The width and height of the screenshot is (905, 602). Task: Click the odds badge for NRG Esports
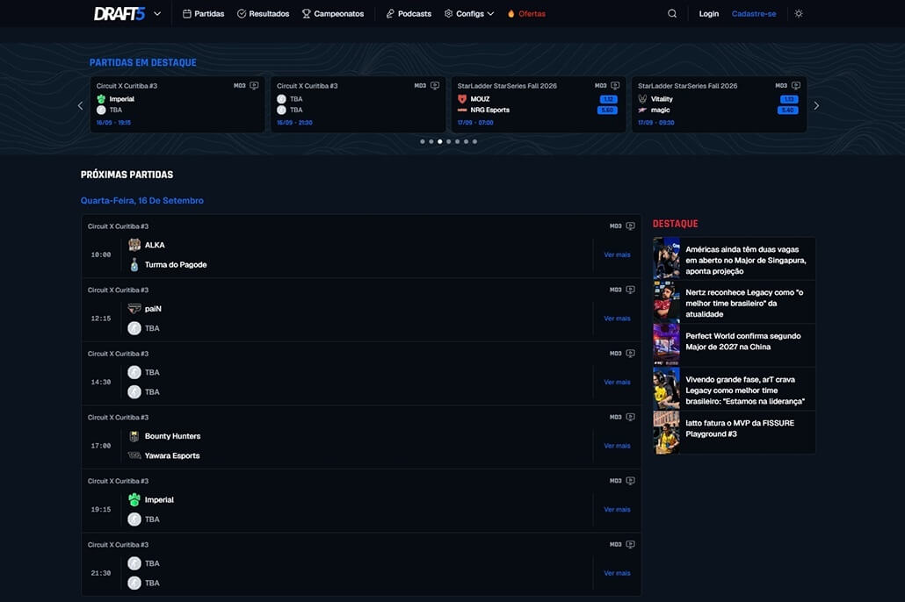tap(607, 111)
